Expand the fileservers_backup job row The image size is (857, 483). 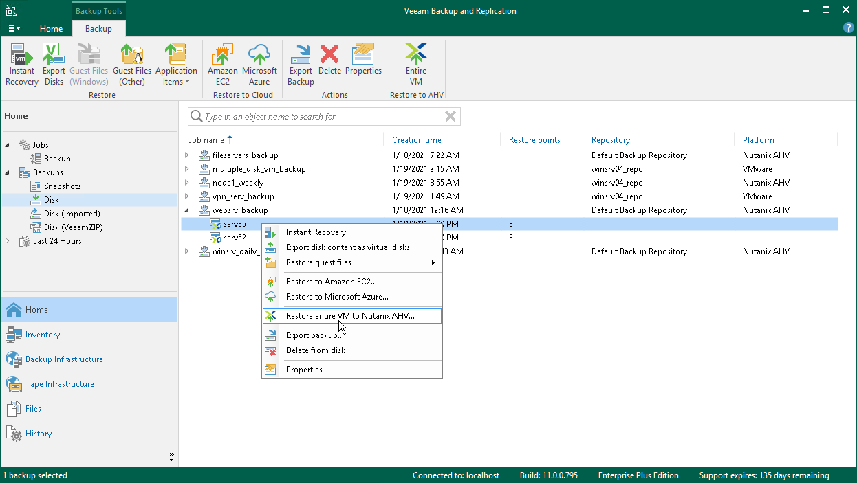(x=186, y=155)
